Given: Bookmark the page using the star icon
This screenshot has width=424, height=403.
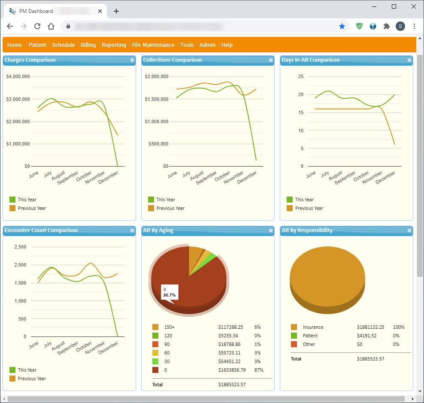Looking at the screenshot, I should click(342, 26).
